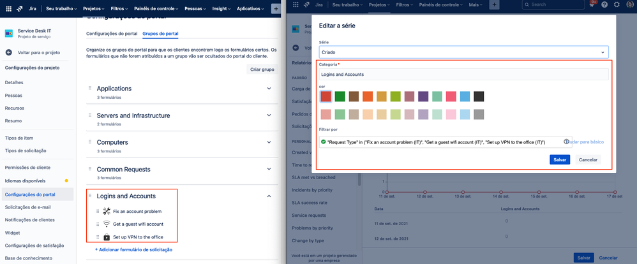Click back arrow beside Voltar para o projeto

(9, 52)
